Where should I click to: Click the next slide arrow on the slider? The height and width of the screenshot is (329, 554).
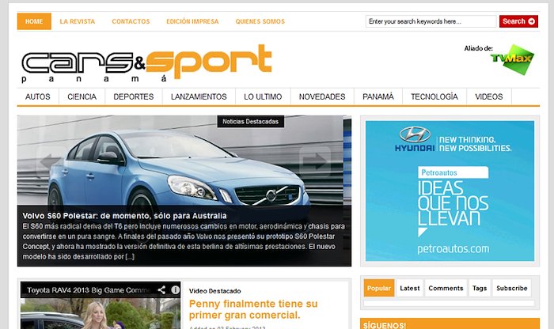(315, 161)
